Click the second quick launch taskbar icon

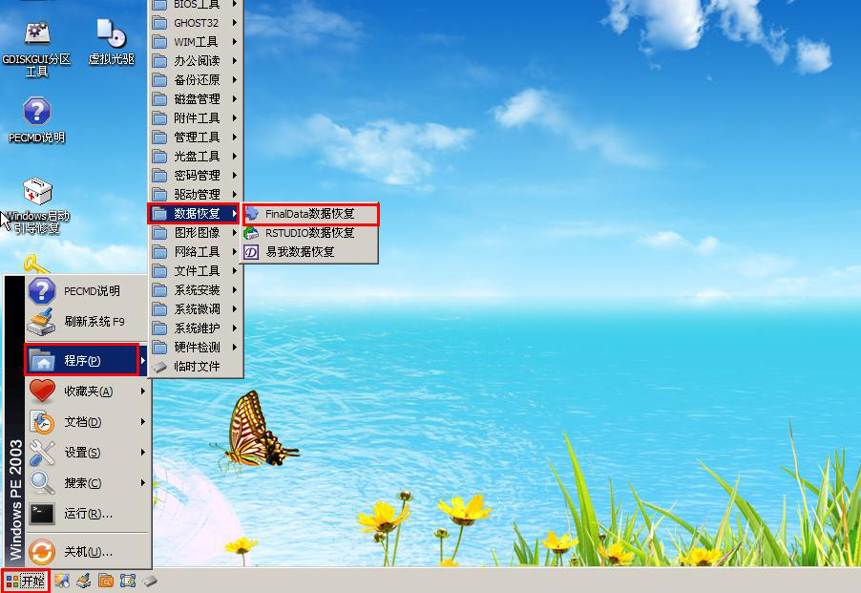tap(83, 581)
